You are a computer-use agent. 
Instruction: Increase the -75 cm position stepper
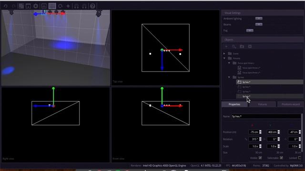coord(260,131)
